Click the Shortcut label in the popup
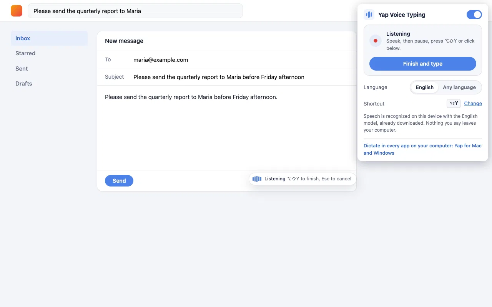492x307 pixels. click(x=374, y=104)
